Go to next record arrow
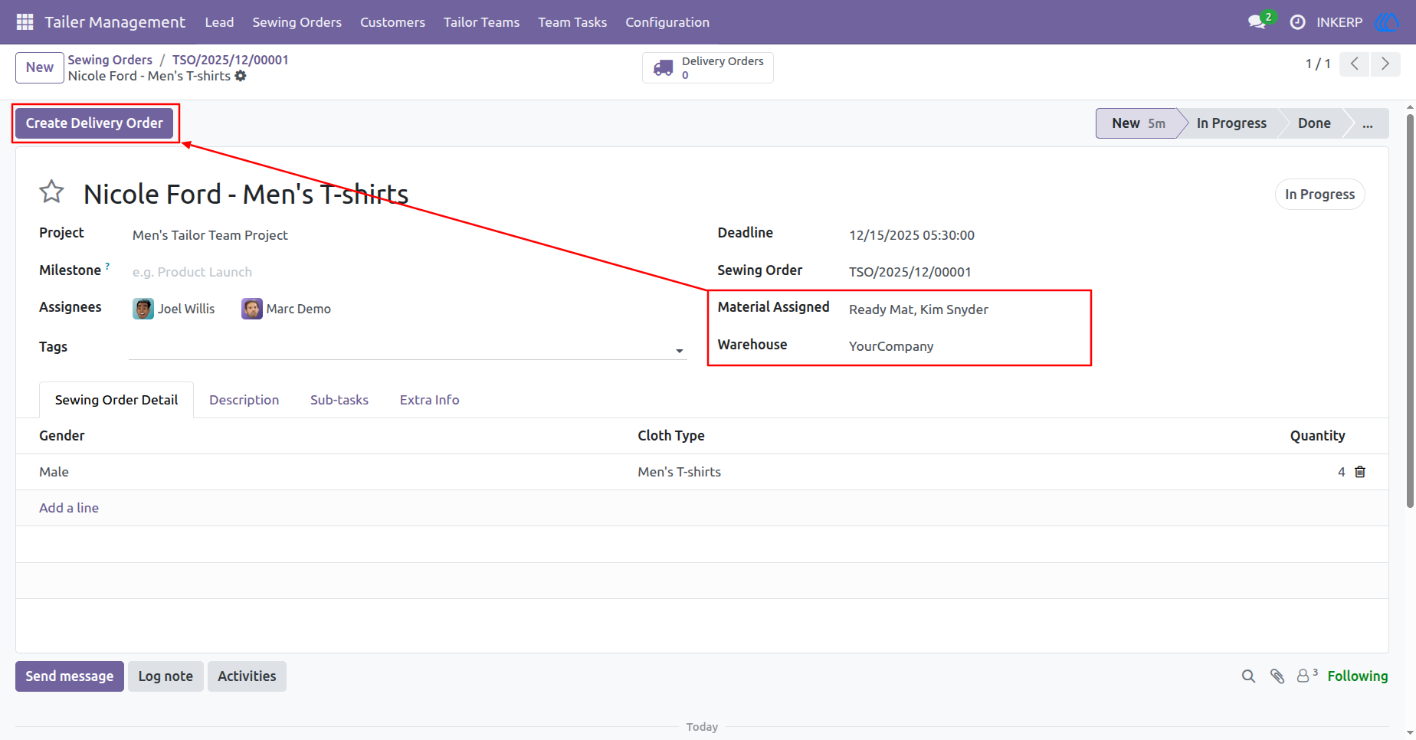The width and height of the screenshot is (1416, 740). [1385, 64]
